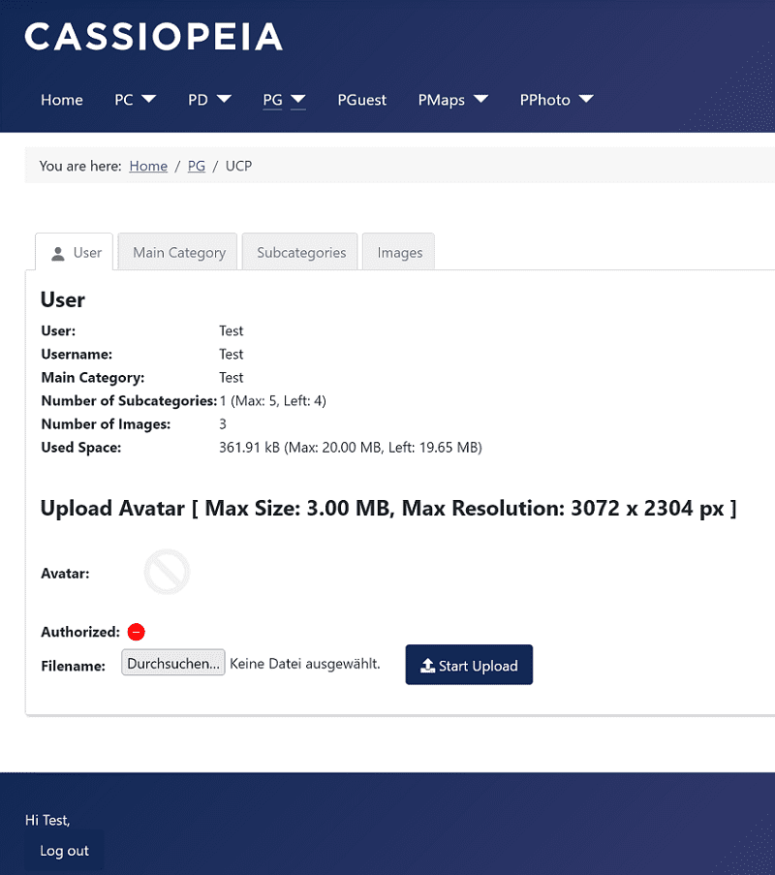Click the avatar placeholder icon
Screen dimensions: 775x875
point(167,572)
